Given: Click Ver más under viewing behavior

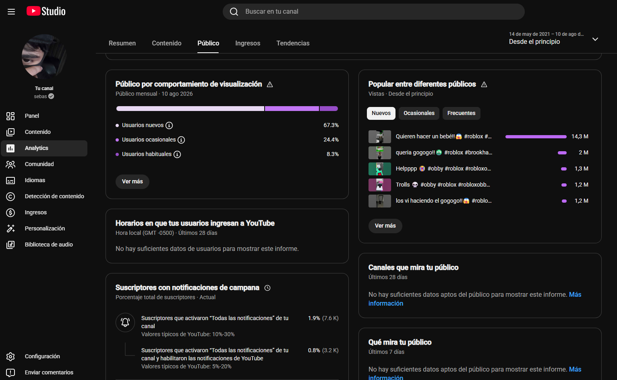Looking at the screenshot, I should coord(133,182).
